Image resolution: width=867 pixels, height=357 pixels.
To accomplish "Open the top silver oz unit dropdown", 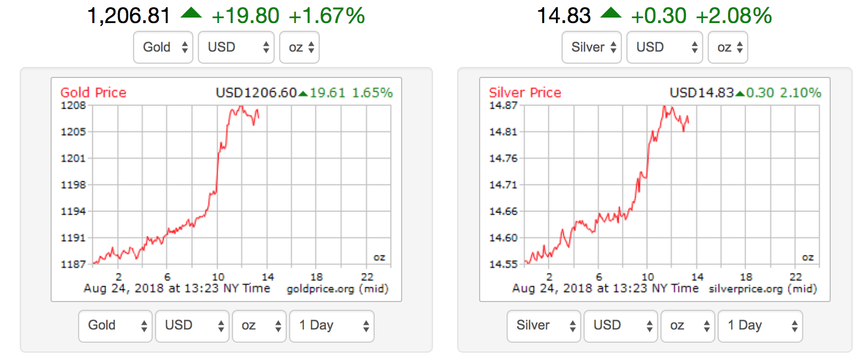I will coord(728,47).
